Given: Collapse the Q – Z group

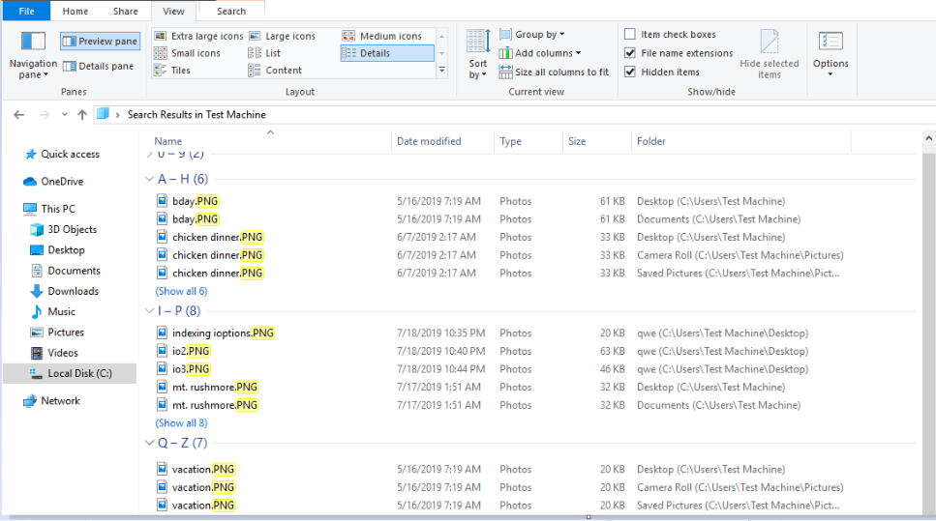Looking at the screenshot, I should tap(149, 443).
